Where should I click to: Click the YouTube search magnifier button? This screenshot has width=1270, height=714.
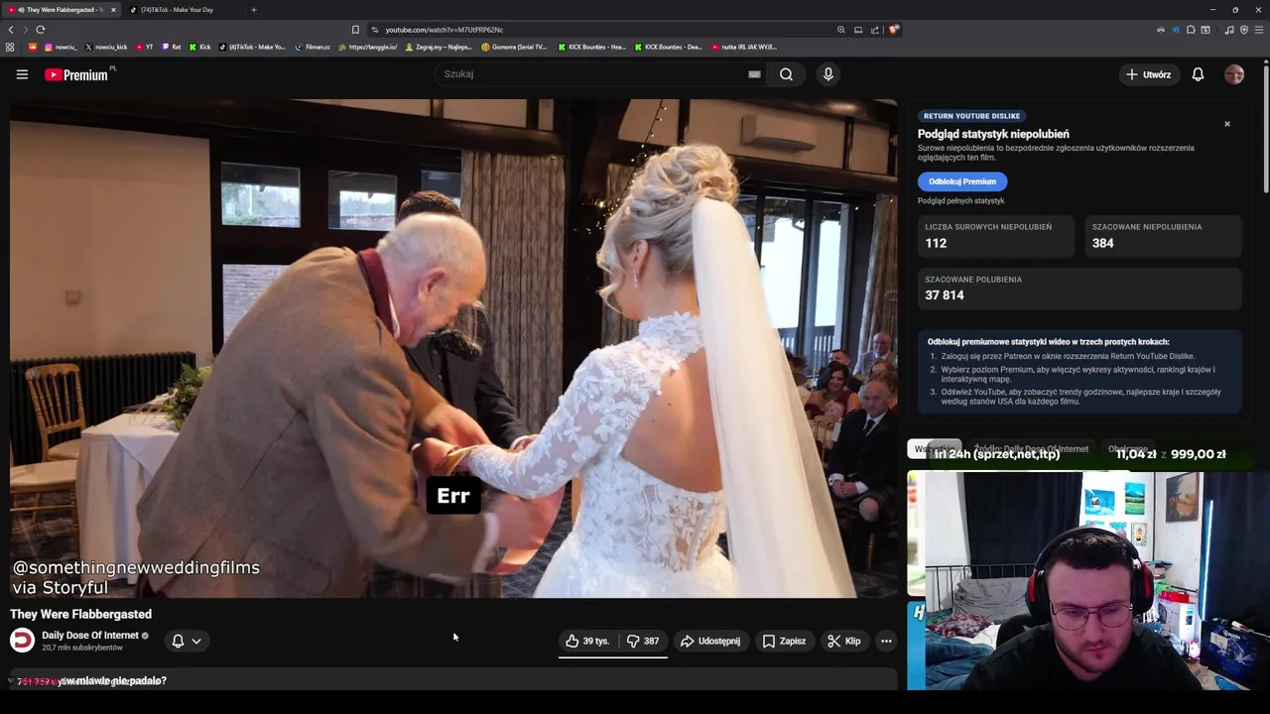(x=786, y=74)
